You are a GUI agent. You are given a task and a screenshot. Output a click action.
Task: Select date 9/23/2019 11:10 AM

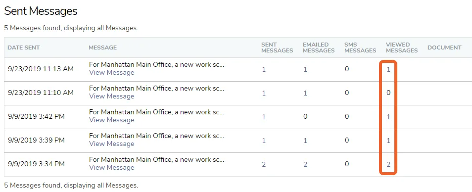(41, 93)
